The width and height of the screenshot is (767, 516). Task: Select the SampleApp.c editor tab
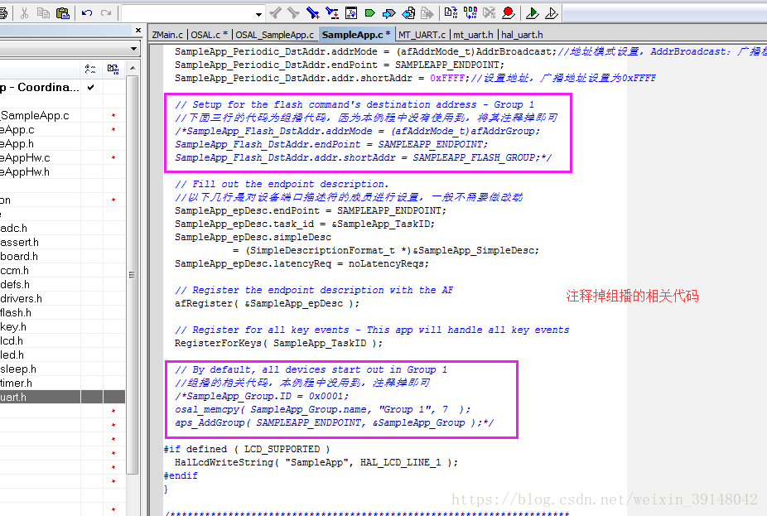point(355,35)
